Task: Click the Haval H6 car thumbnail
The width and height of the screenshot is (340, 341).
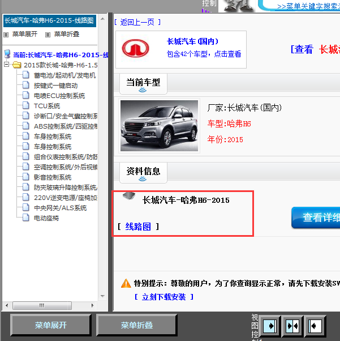Action: (159, 126)
